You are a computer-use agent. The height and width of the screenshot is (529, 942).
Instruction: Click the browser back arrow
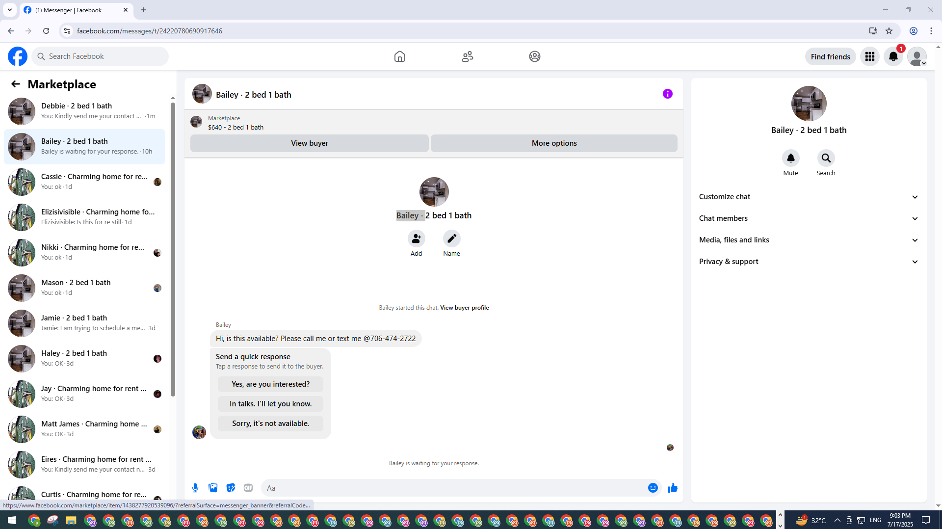[x=11, y=31]
